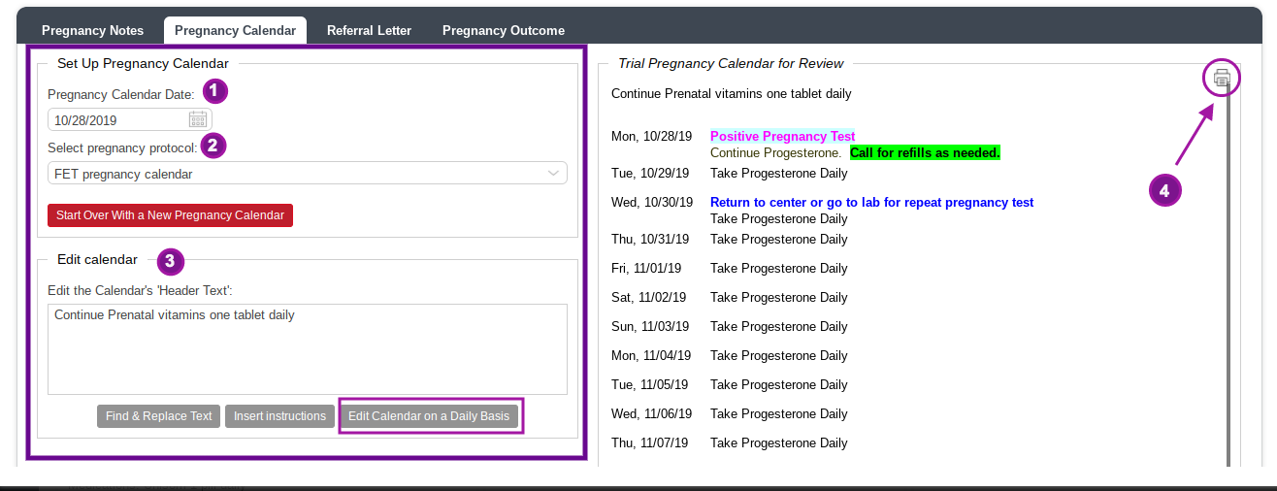Expand the pregnancy protocol dropdown

553,174
